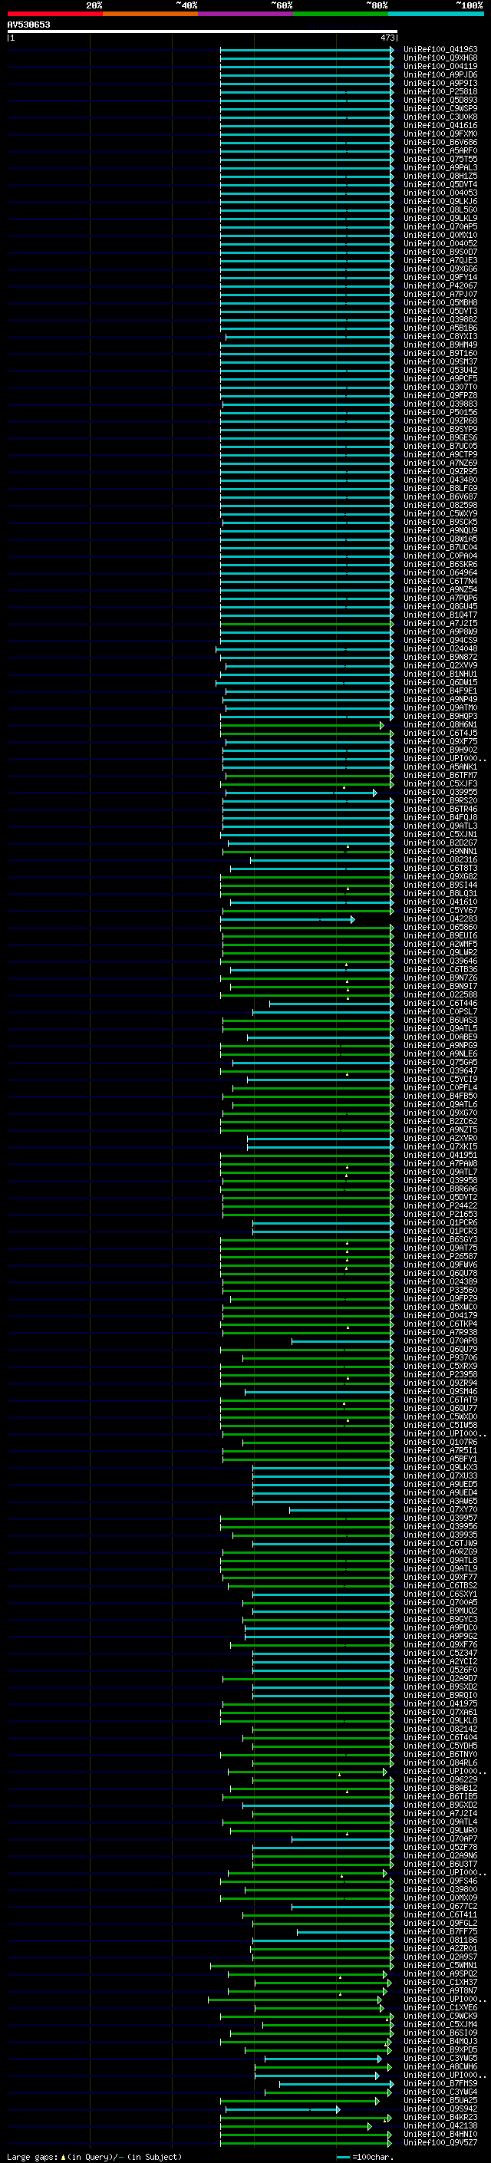The width and height of the screenshot is (491, 2163).
Task: Select the UniRef100_C3YWG5 label
Action: [x=440, y=2058]
